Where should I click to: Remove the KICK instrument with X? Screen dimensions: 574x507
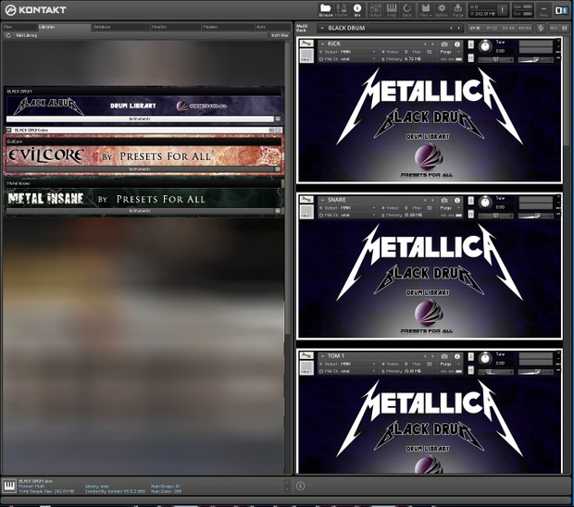coord(558,40)
